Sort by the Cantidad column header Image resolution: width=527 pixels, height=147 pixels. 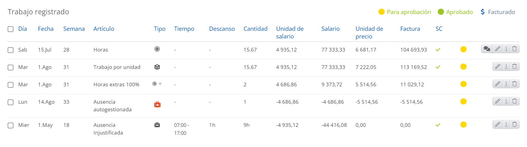(255, 29)
